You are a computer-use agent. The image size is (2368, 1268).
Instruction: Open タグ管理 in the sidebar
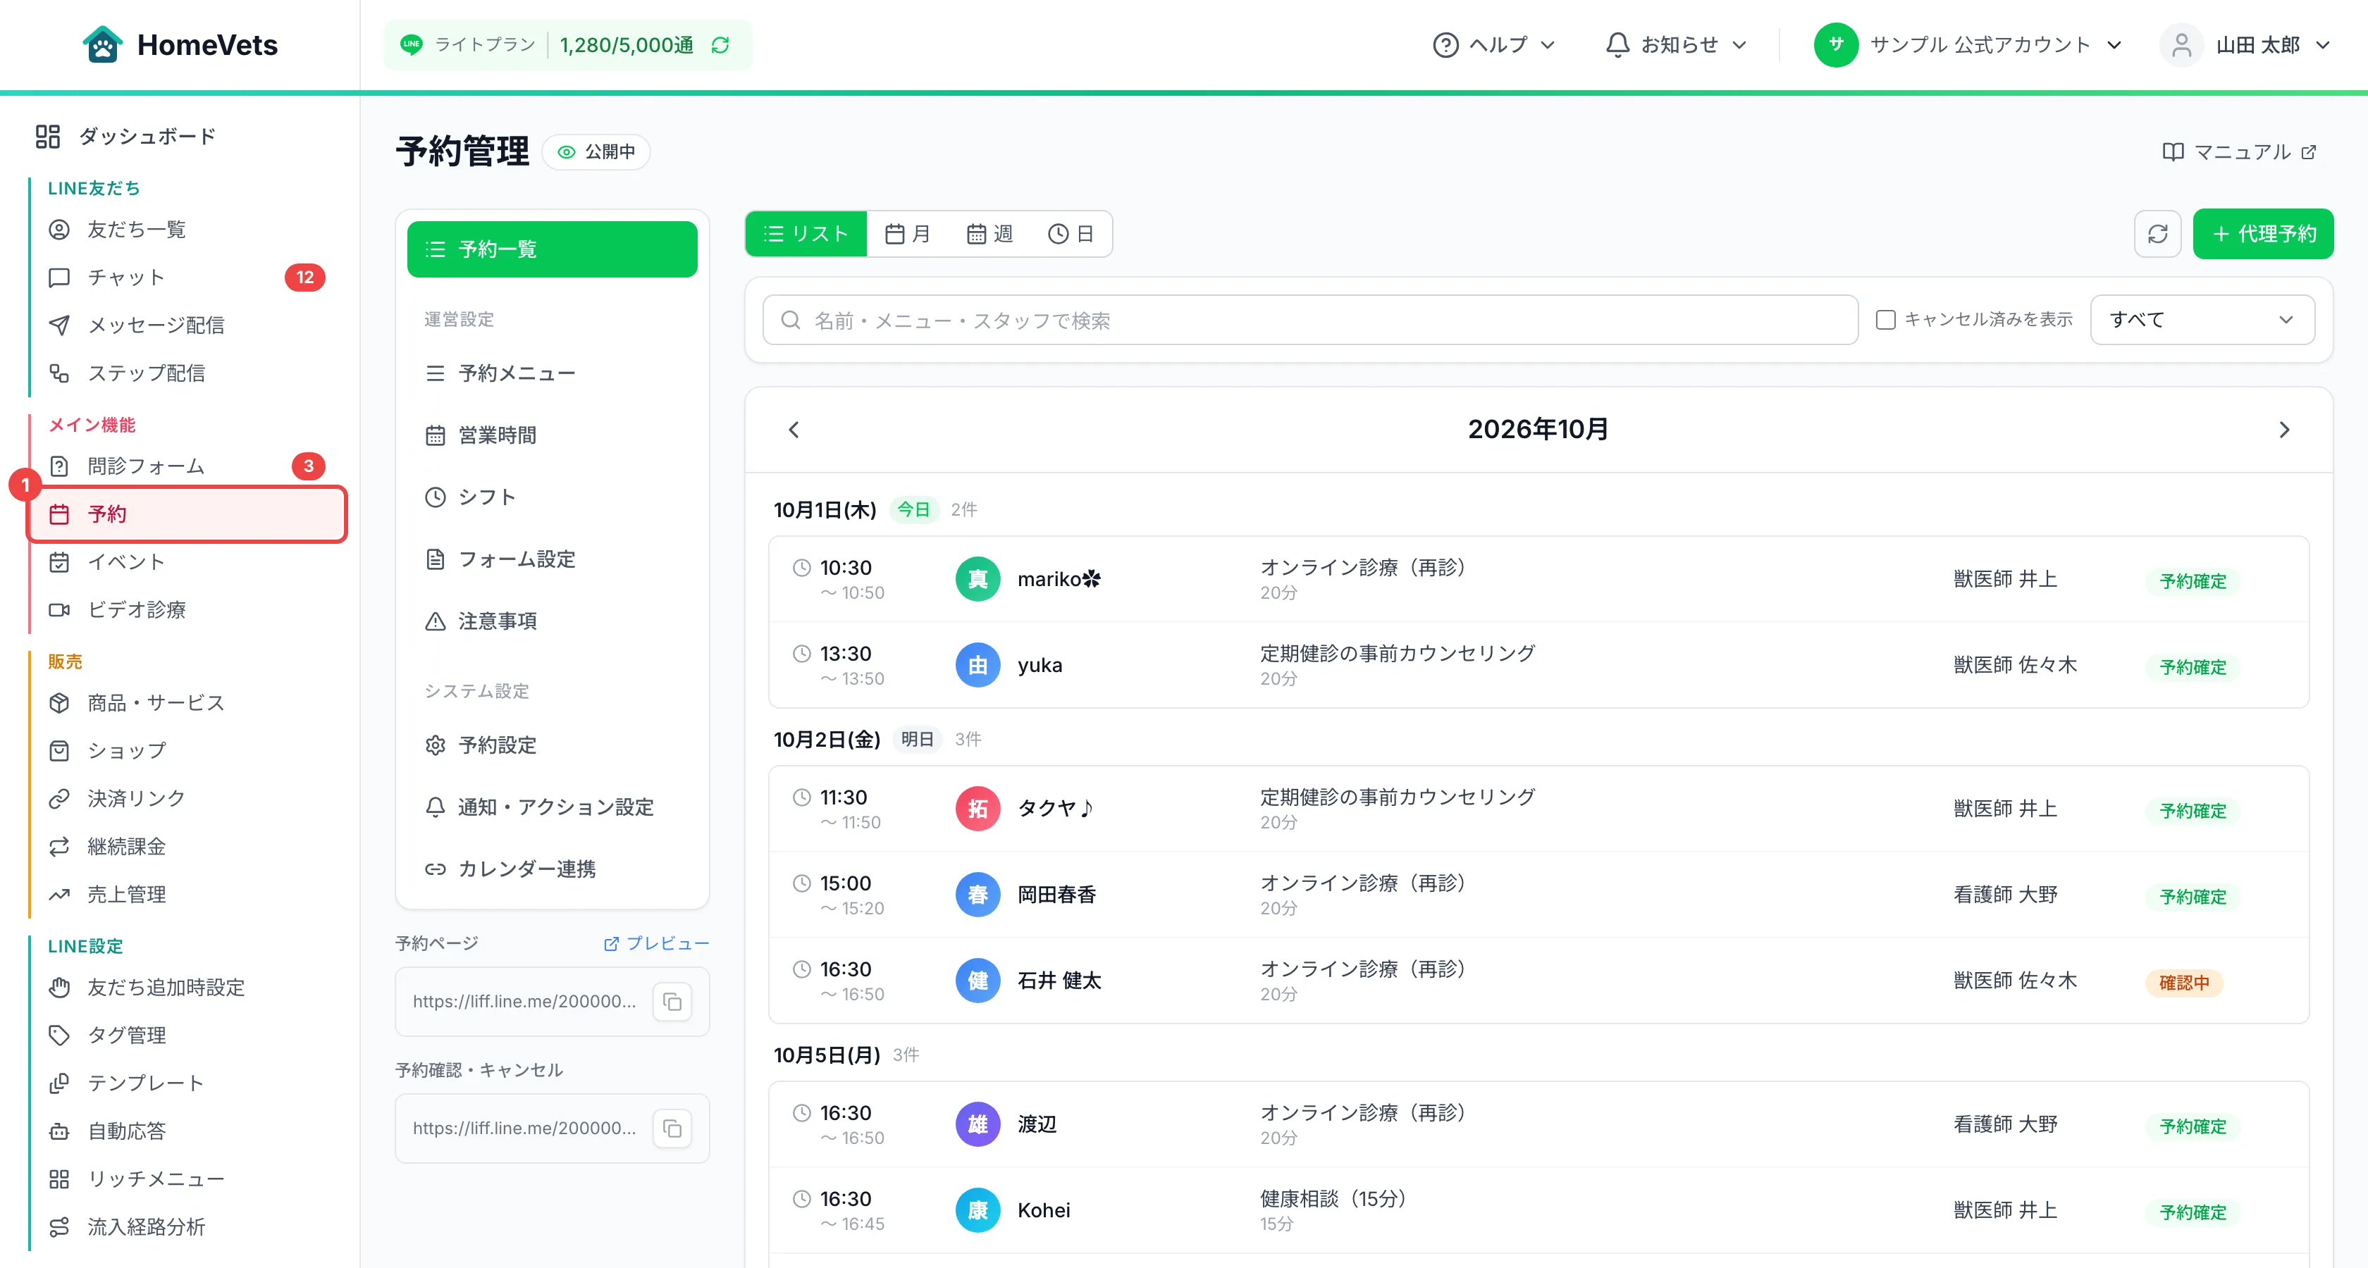tap(187, 1036)
